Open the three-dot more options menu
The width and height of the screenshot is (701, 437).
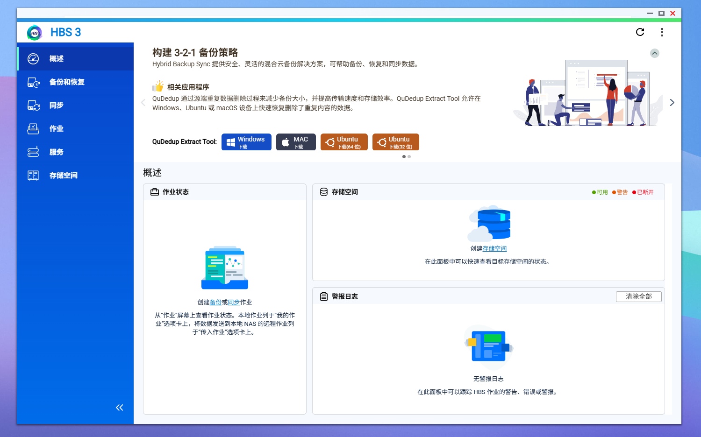tap(662, 32)
